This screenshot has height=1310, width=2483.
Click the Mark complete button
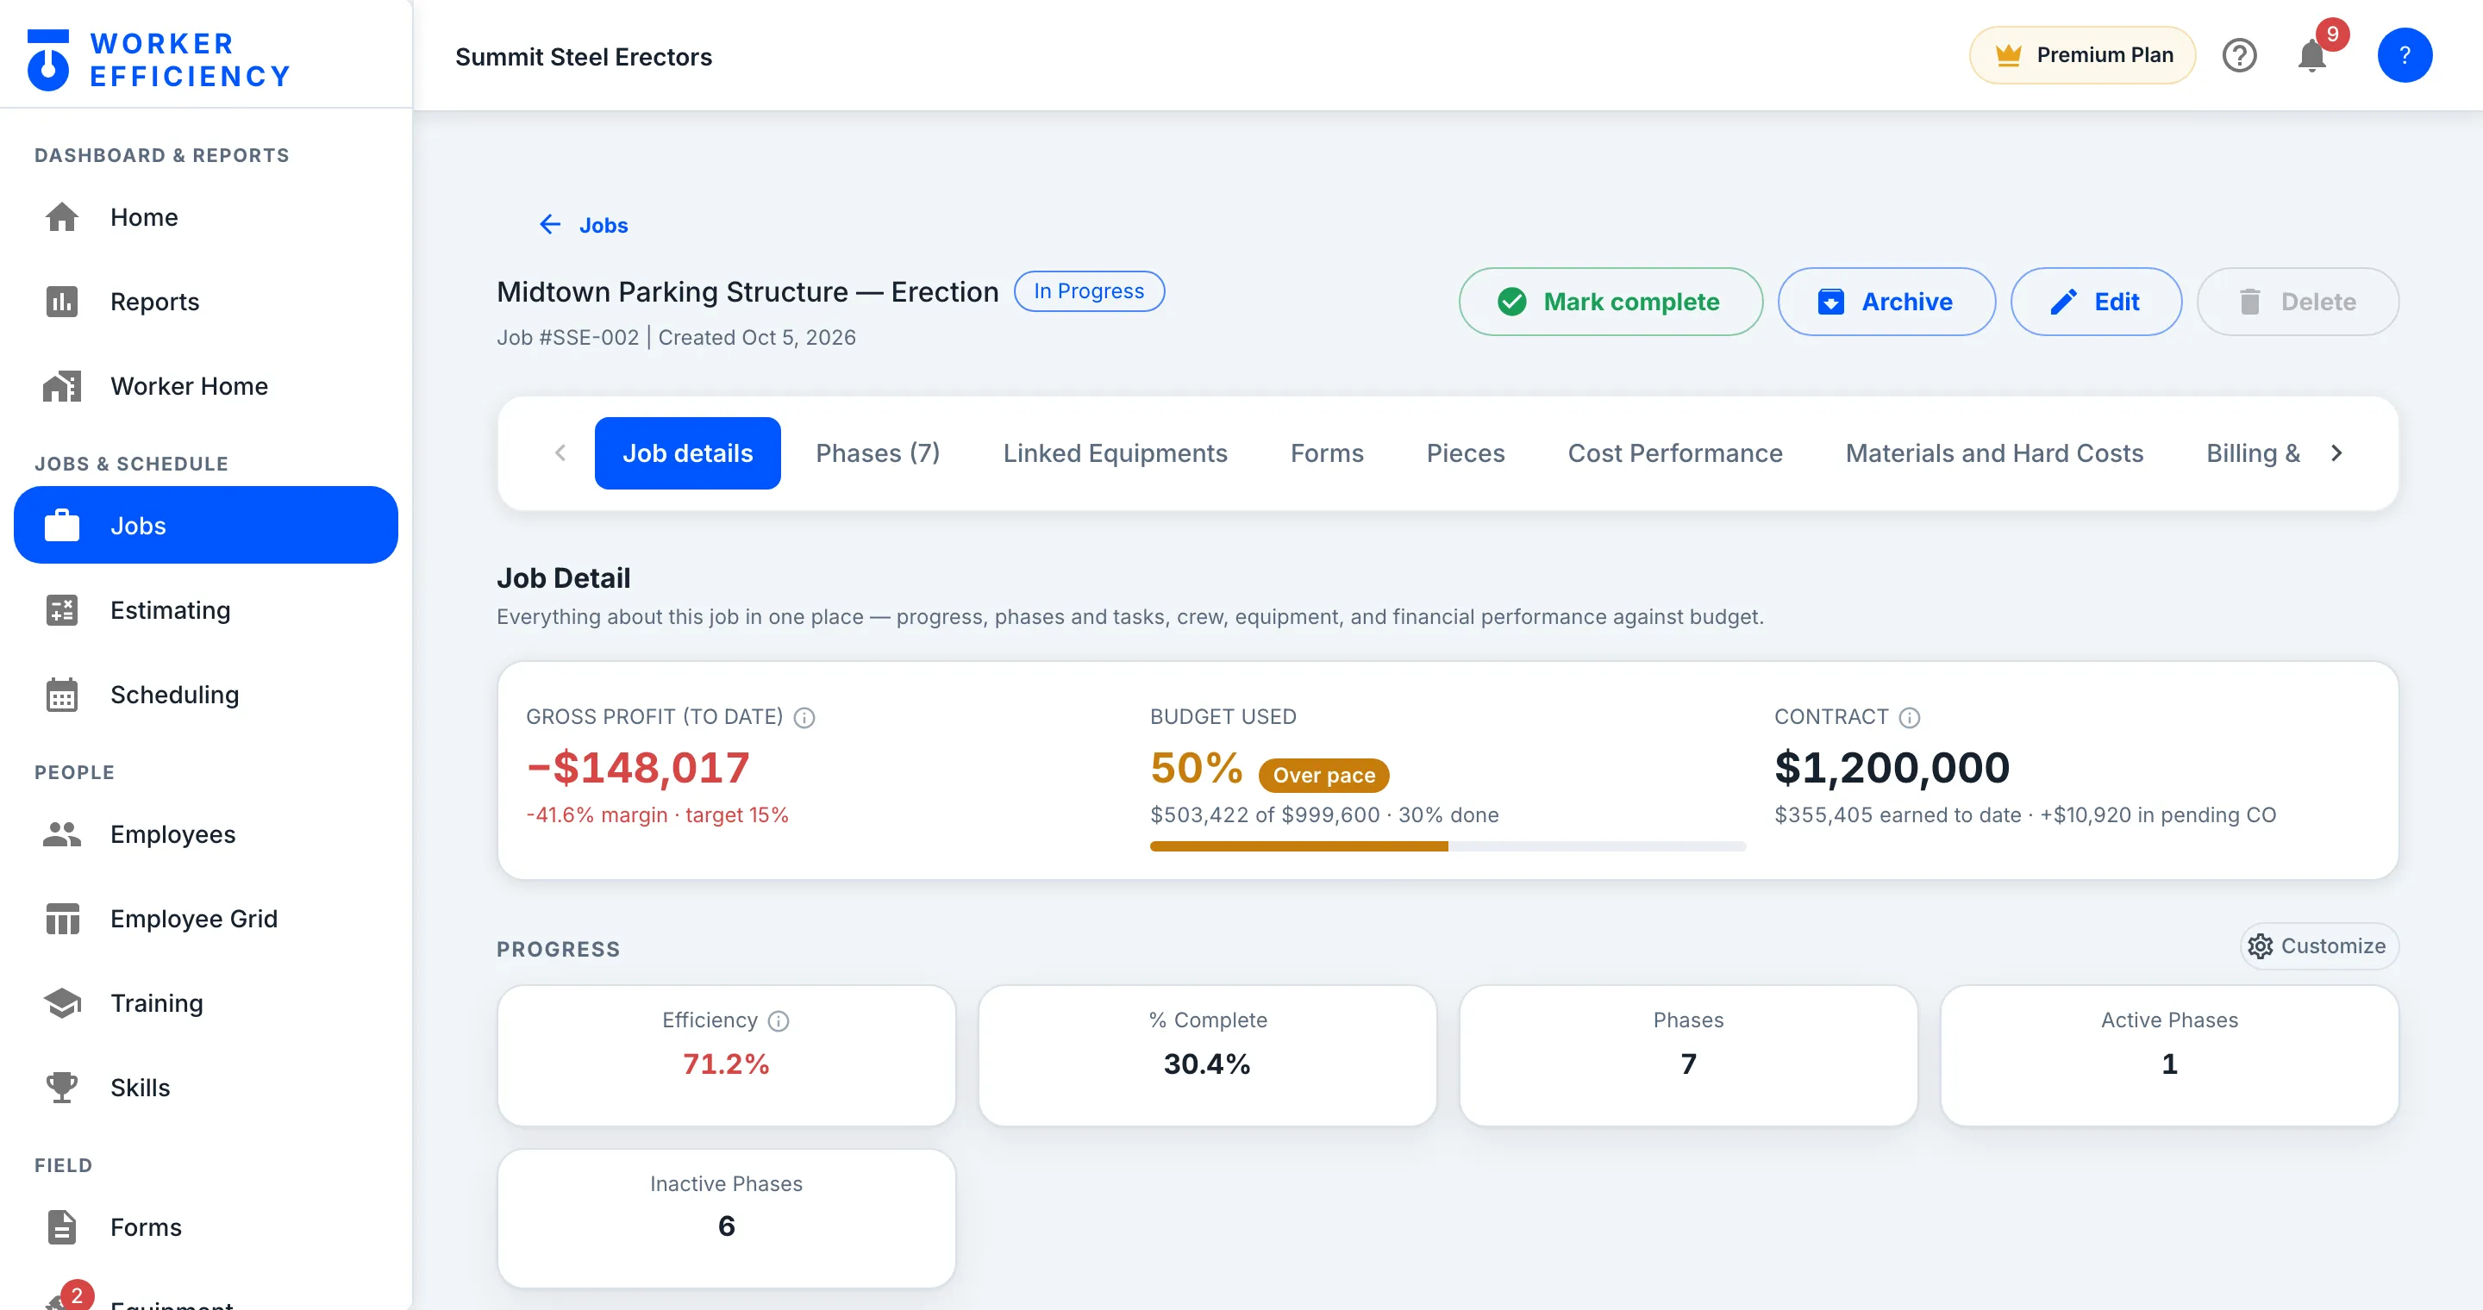coord(1611,302)
